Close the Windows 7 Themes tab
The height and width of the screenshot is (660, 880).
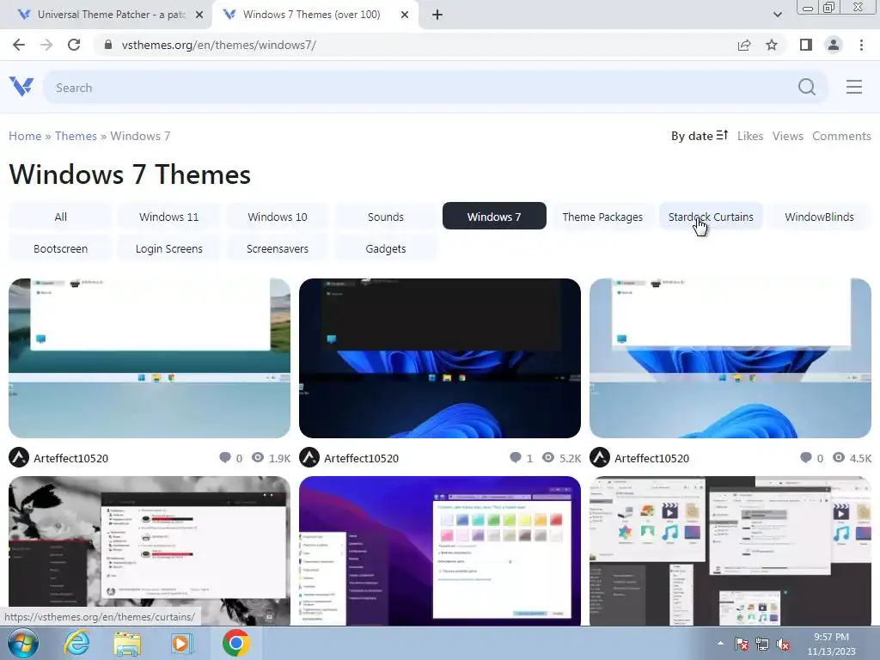(x=405, y=15)
